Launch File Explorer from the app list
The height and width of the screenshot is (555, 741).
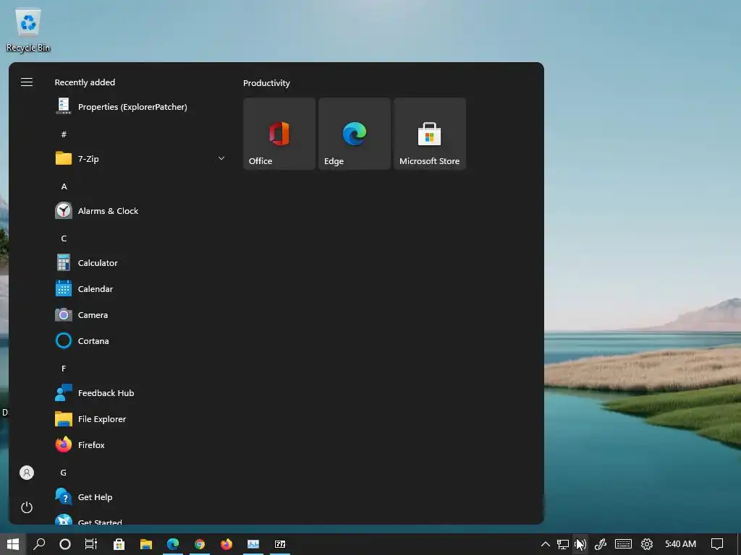pos(140,418)
